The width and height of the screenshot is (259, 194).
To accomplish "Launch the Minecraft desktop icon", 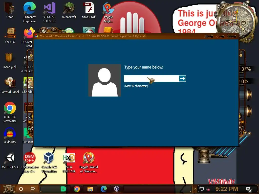I will 69,10.
